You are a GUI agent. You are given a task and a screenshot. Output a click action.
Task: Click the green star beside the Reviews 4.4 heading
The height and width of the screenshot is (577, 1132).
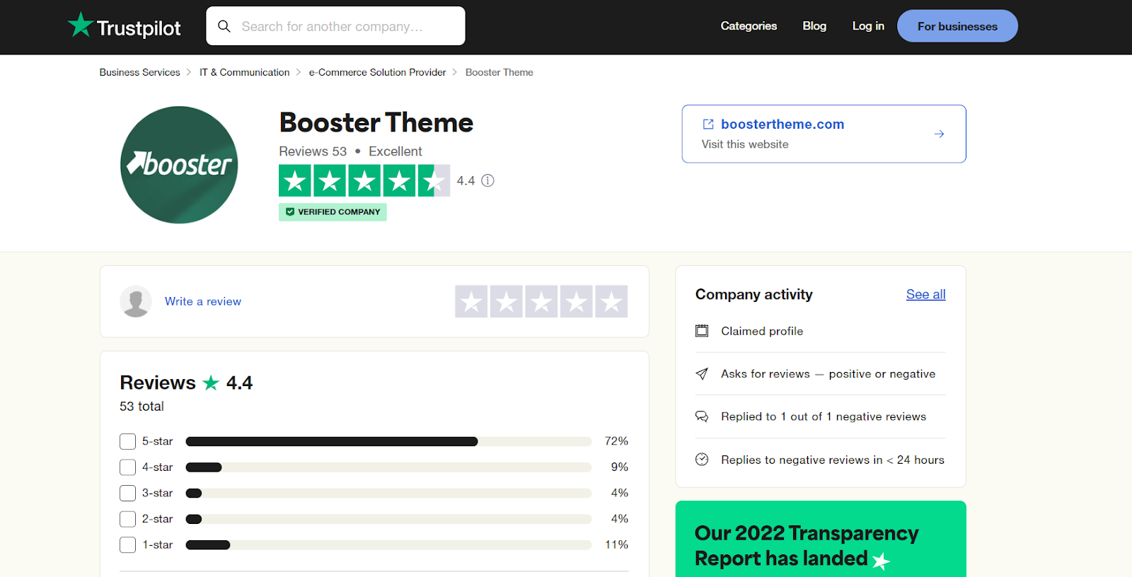pyautogui.click(x=211, y=383)
